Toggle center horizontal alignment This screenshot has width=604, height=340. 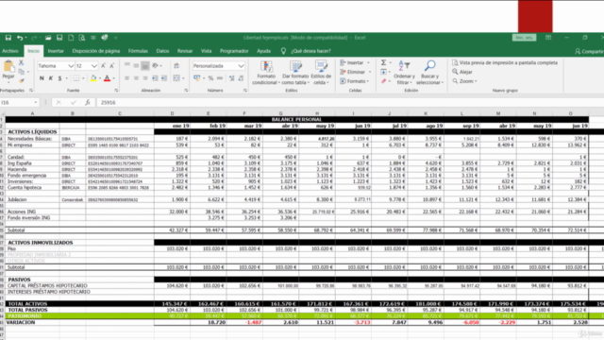point(136,78)
